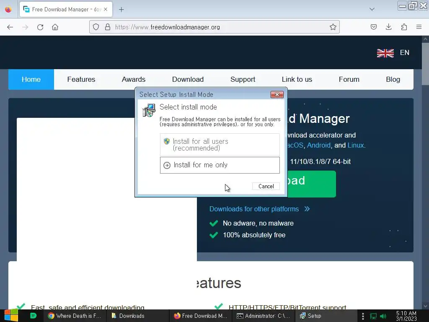
Task: Open the taskbar clock showing 5:10 AM
Action: (406, 316)
